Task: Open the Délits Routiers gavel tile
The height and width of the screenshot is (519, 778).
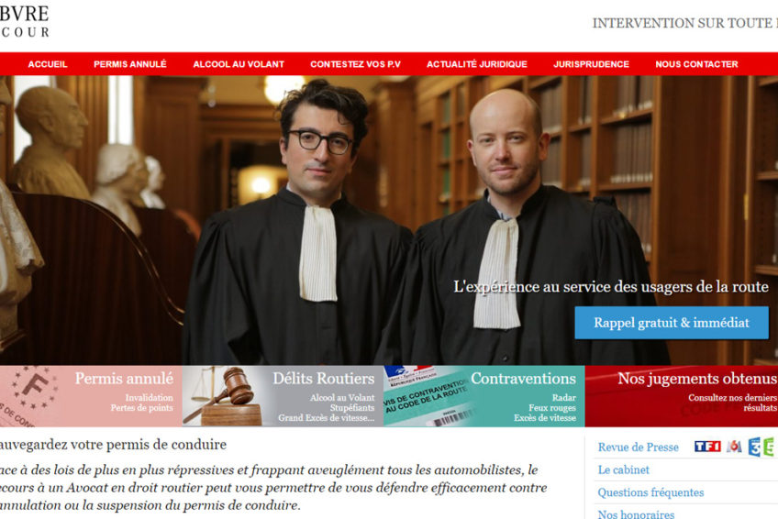Action: (x=283, y=396)
